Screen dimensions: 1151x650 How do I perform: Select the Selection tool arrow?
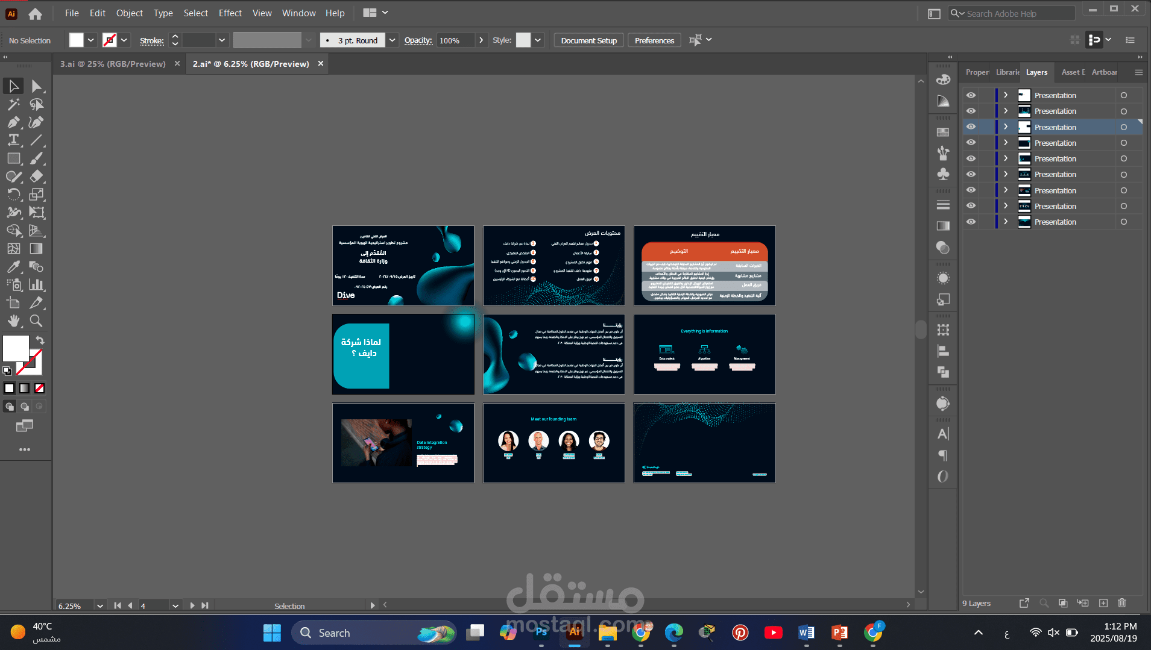coord(13,86)
